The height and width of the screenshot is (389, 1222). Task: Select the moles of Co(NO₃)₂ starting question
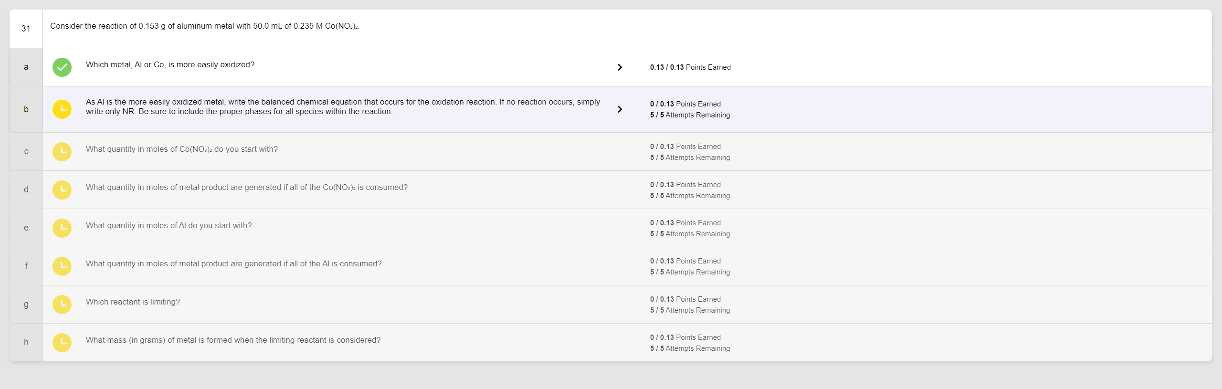182,149
